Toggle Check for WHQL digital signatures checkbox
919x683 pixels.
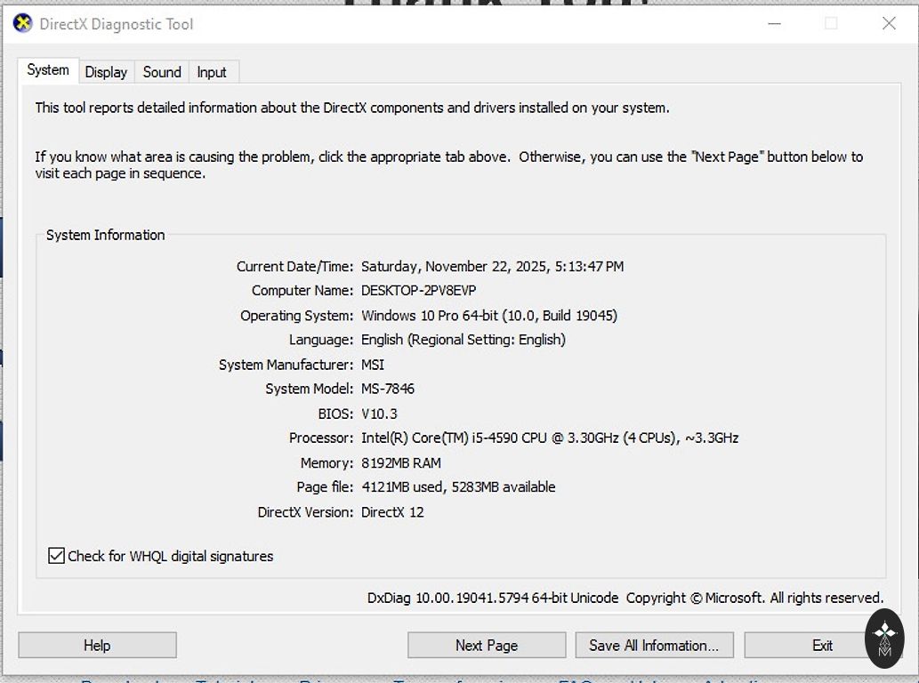pos(57,556)
